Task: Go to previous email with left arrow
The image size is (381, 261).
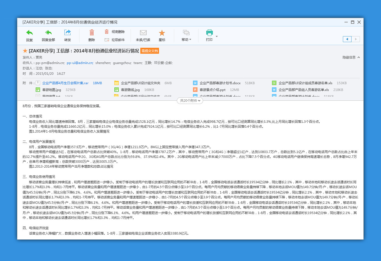Action: tap(347, 39)
